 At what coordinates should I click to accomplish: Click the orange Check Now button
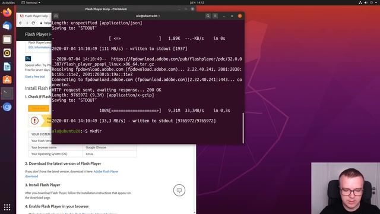coord(39,108)
